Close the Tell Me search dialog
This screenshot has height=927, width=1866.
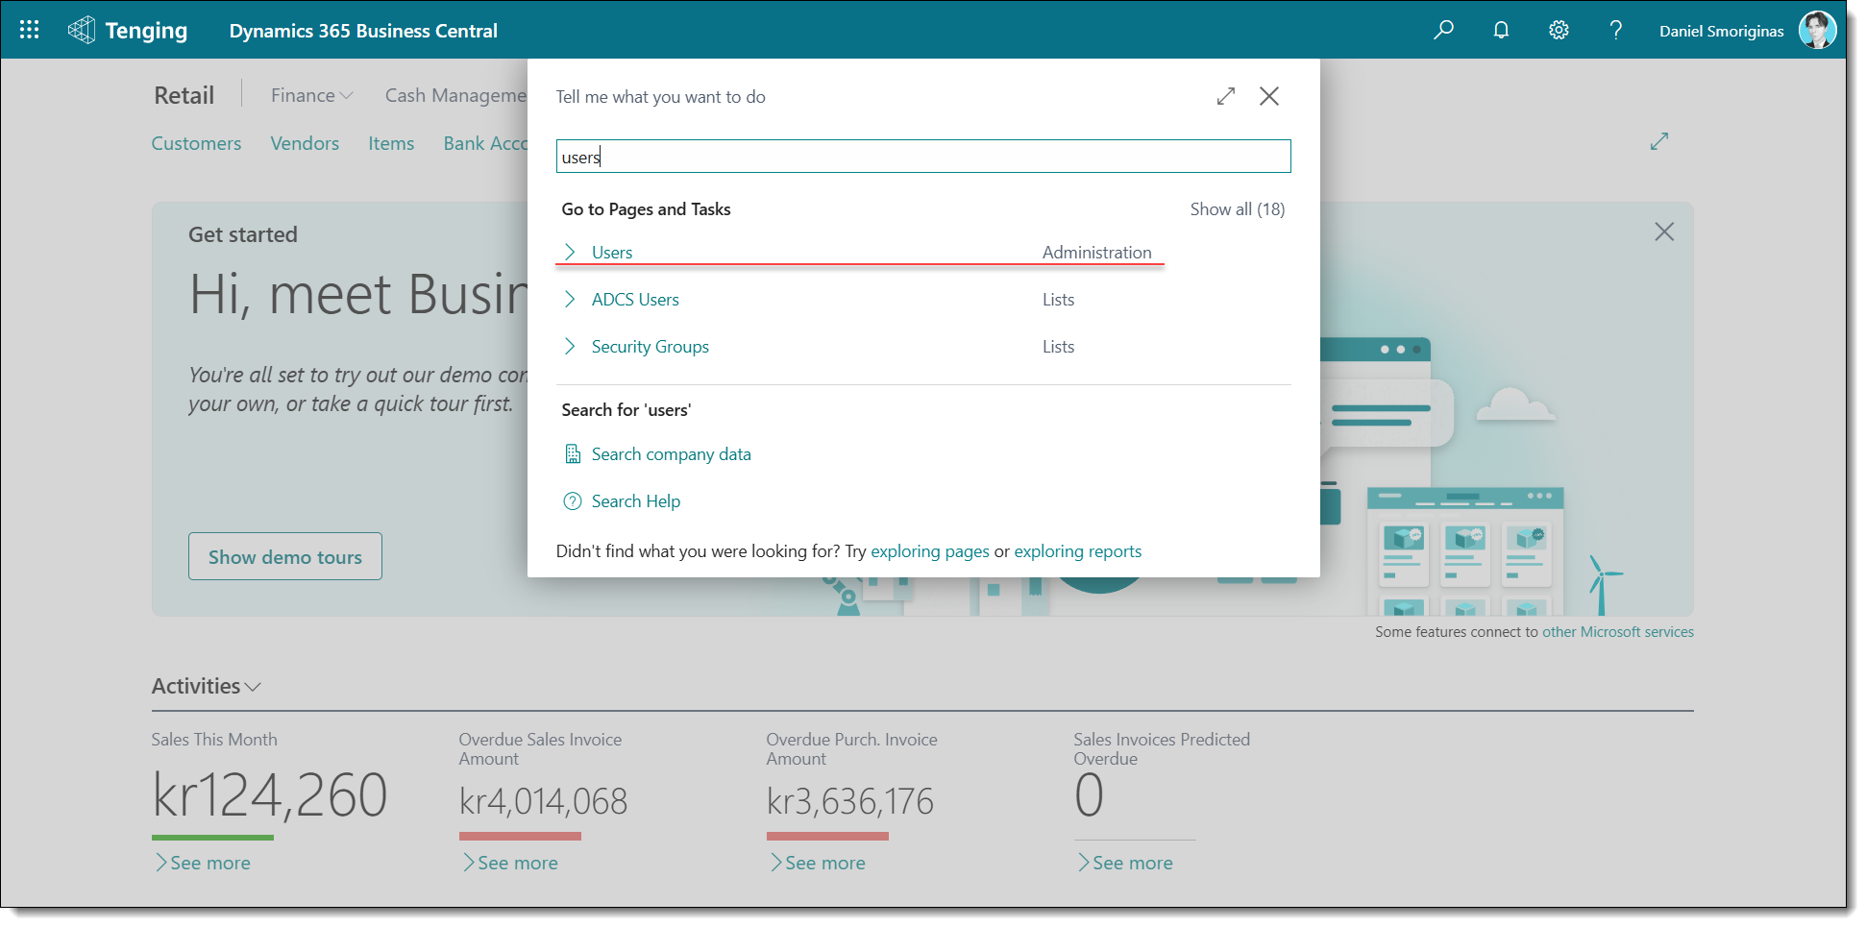point(1269,96)
